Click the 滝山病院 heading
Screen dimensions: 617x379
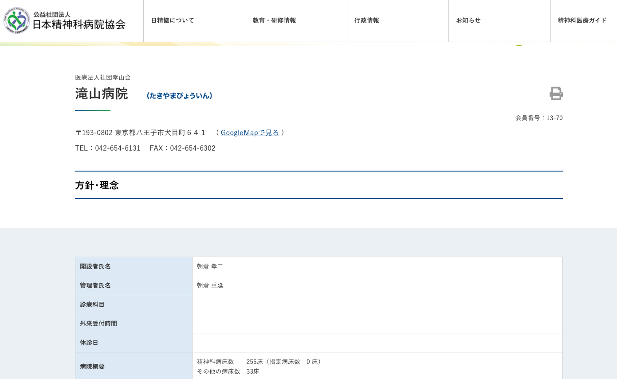[x=102, y=94]
